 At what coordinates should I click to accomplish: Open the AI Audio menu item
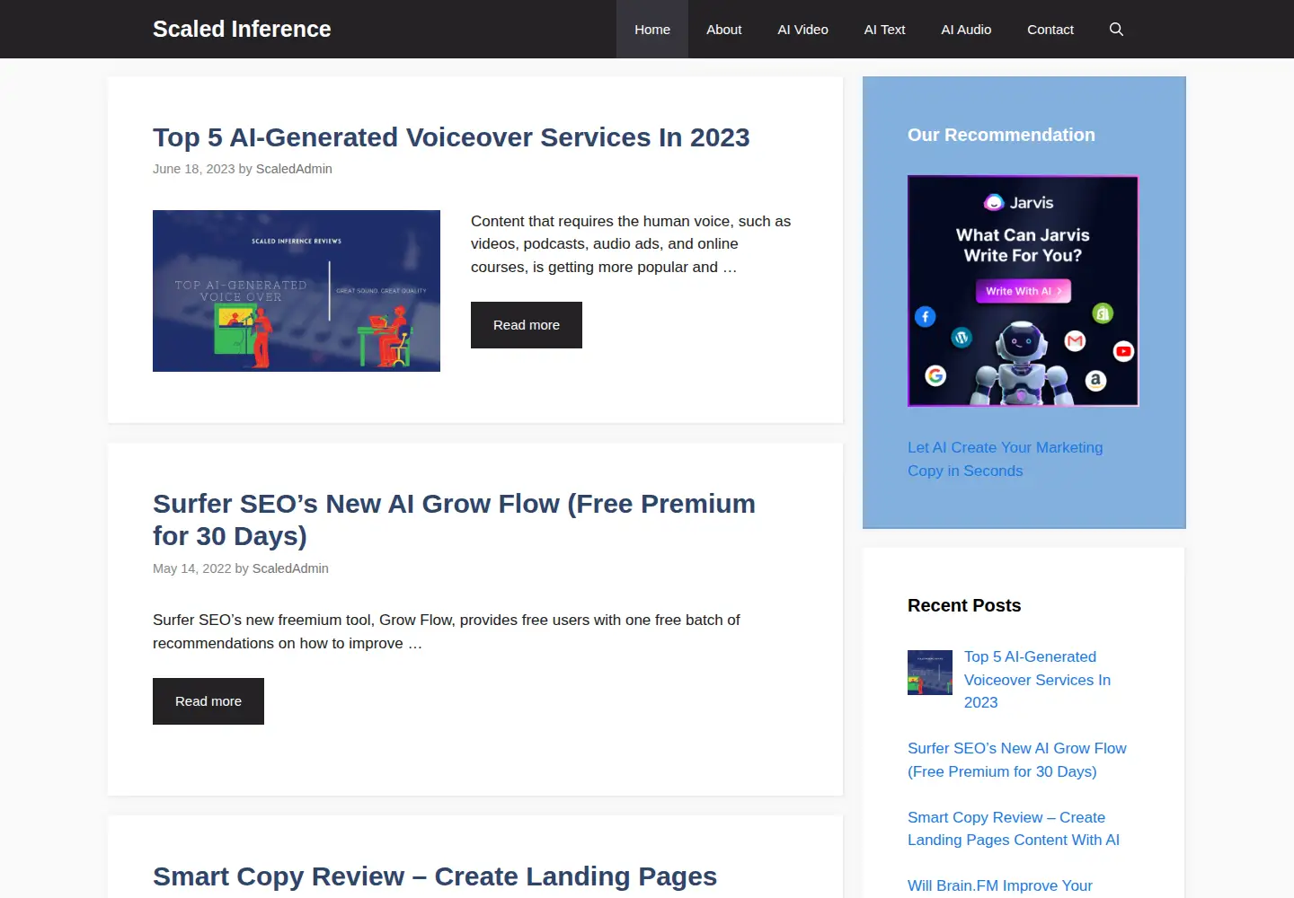point(966,29)
